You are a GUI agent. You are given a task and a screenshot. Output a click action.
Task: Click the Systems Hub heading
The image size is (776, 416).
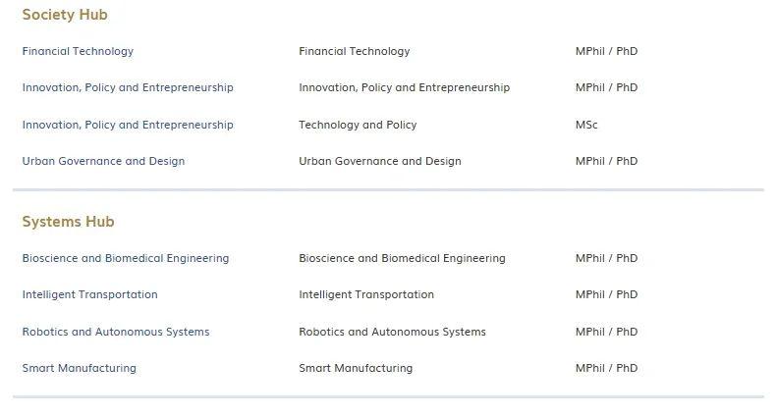(68, 222)
